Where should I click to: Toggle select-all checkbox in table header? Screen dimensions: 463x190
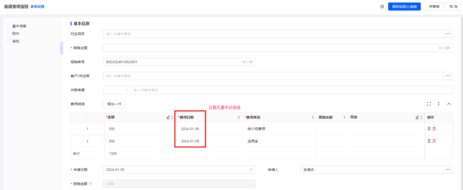pos(87,117)
